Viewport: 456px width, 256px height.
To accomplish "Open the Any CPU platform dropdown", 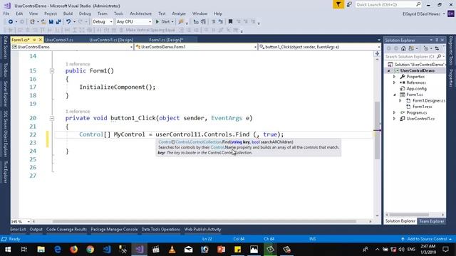I will pos(134,21).
